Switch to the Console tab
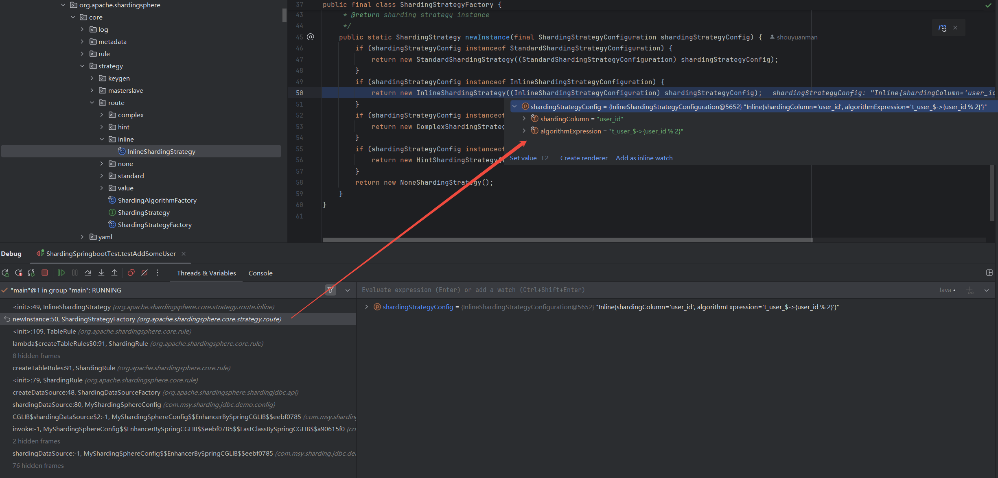 coord(260,273)
